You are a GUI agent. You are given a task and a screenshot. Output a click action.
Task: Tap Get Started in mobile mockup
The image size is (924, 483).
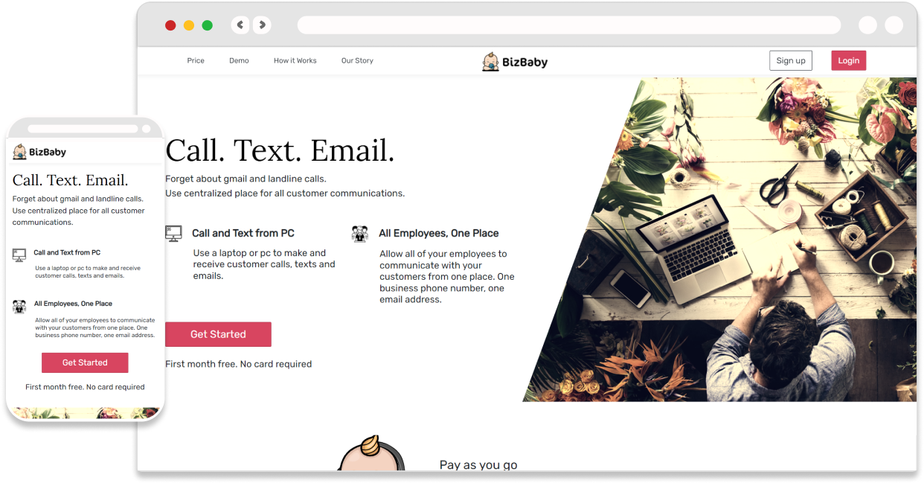pyautogui.click(x=85, y=362)
